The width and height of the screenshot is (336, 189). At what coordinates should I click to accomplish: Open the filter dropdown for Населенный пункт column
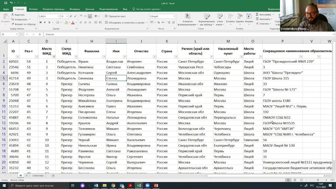point(241,57)
